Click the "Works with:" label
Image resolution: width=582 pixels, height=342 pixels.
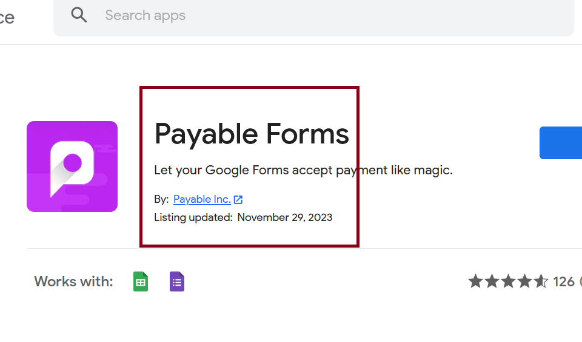73,281
